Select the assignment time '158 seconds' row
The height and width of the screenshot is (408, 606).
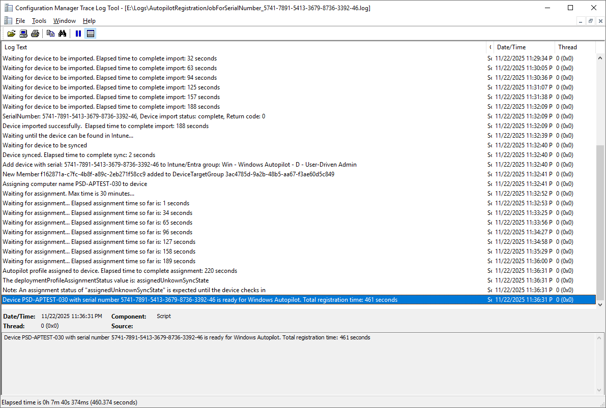[298, 252]
